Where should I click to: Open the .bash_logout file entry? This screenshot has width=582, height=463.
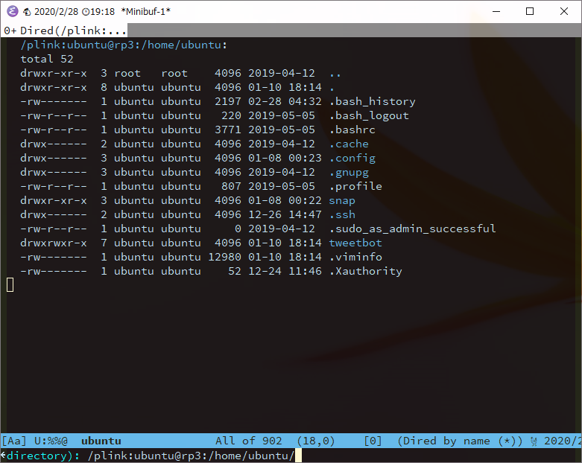[x=369, y=115]
